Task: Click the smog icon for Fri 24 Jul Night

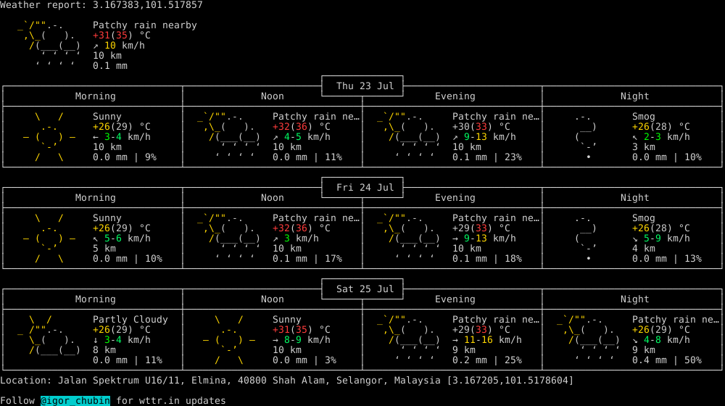Action: [x=586, y=238]
